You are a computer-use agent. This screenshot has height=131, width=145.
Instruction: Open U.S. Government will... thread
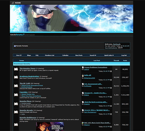pos(93,84)
